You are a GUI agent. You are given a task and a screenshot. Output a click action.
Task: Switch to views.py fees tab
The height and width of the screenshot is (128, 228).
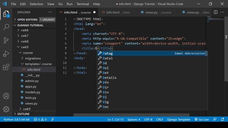tap(195, 12)
